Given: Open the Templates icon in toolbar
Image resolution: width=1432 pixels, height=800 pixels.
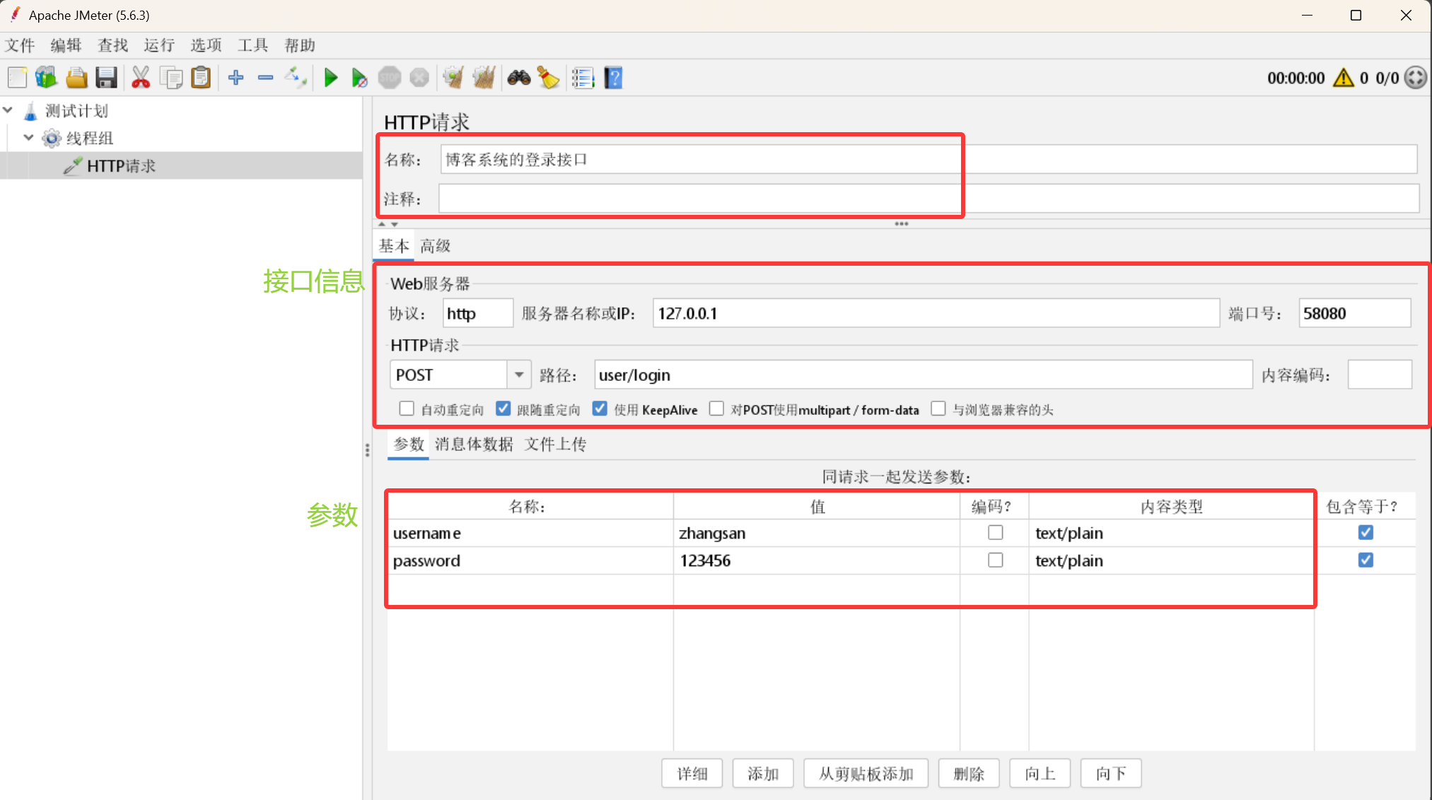Looking at the screenshot, I should [x=46, y=78].
